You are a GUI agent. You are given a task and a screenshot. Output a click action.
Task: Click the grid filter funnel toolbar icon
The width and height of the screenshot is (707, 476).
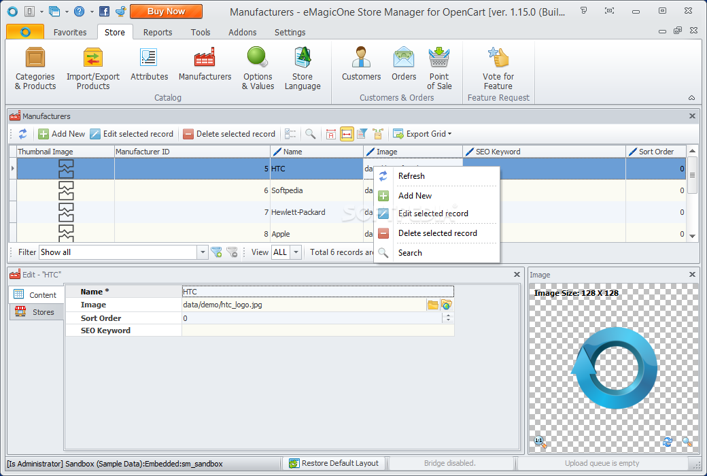pyautogui.click(x=362, y=134)
